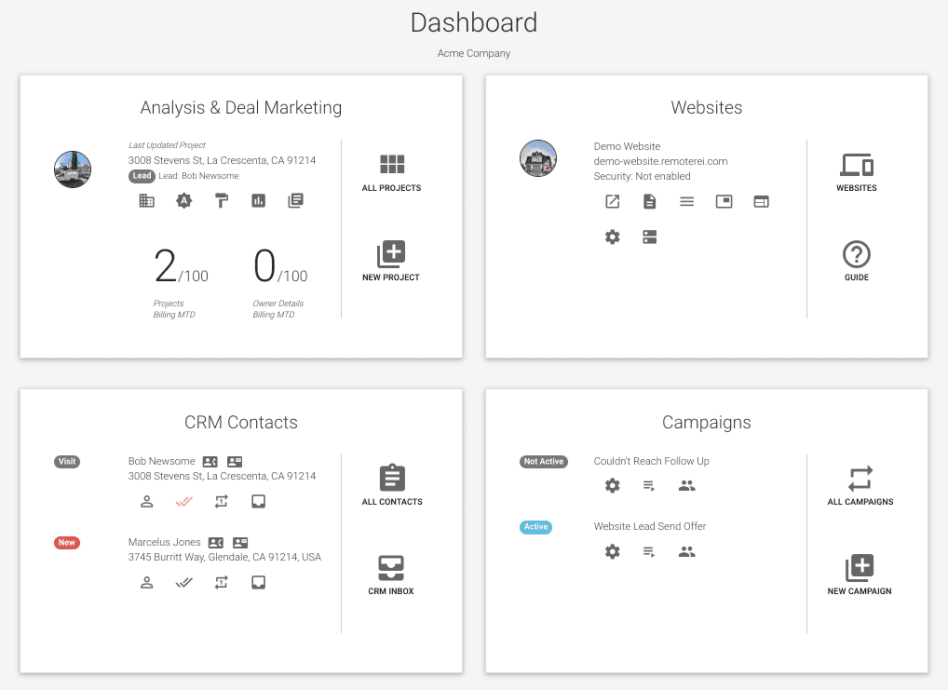Click the Visit status badge

pyautogui.click(x=66, y=462)
